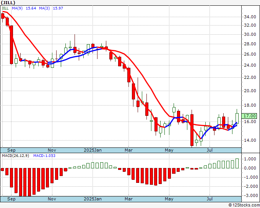The width and height of the screenshot is (260, 208).
Task: Click the 1.000 MACD axis label
Action: tap(250, 159)
